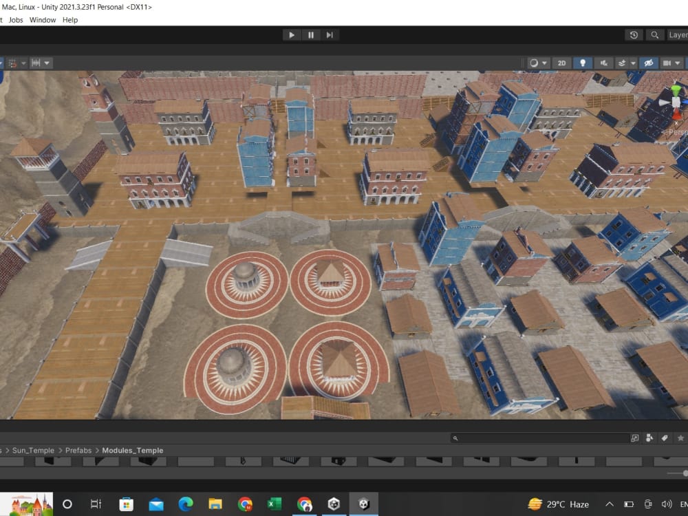The height and width of the screenshot is (516, 688).
Task: Open the Window menu
Action: click(43, 19)
